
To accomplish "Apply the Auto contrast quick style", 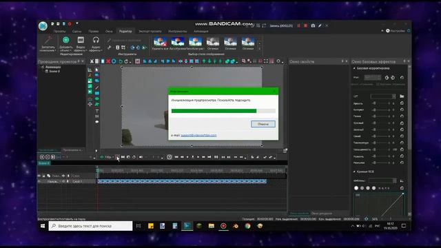I will [195, 43].
